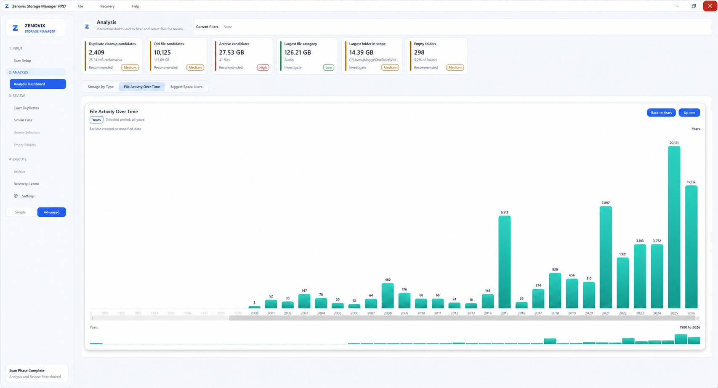Click the 2. ANALYSIS section header
718x388 pixels.
(x=36, y=72)
